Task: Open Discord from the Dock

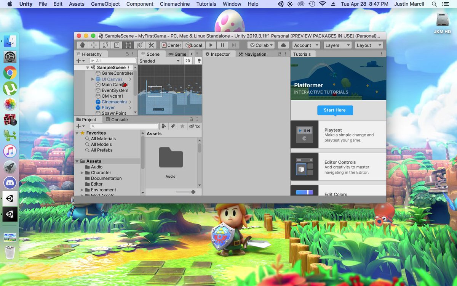Action: (x=10, y=183)
